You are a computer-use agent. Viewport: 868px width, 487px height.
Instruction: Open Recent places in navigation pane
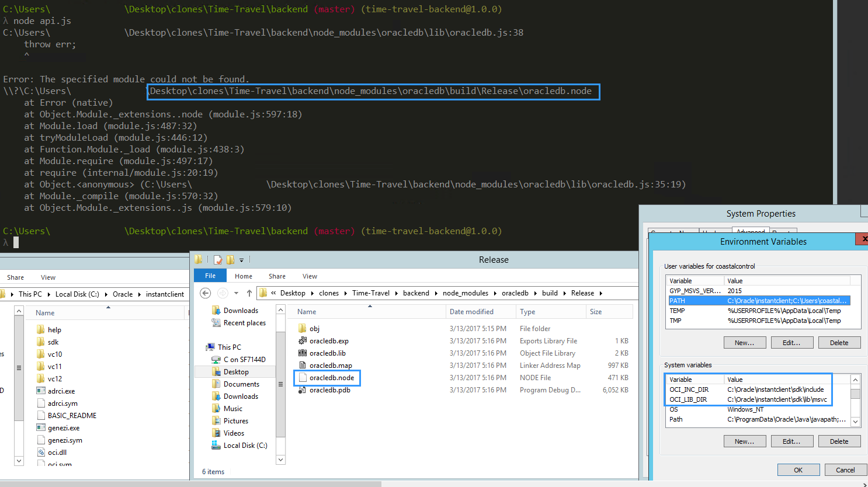(244, 323)
